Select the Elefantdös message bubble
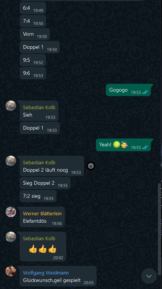This screenshot has height=289, width=162. click(x=42, y=217)
